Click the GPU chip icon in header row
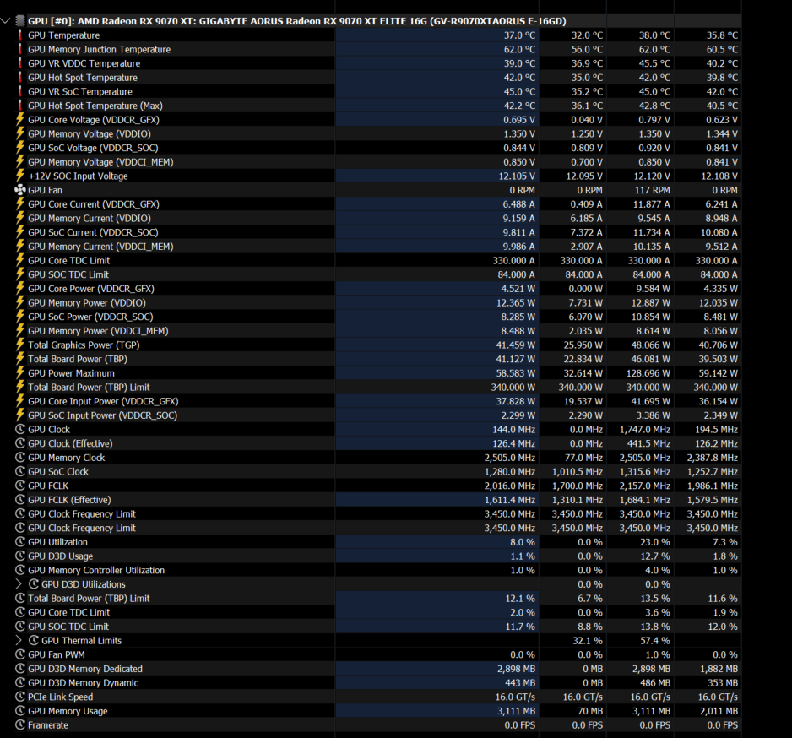 point(20,21)
